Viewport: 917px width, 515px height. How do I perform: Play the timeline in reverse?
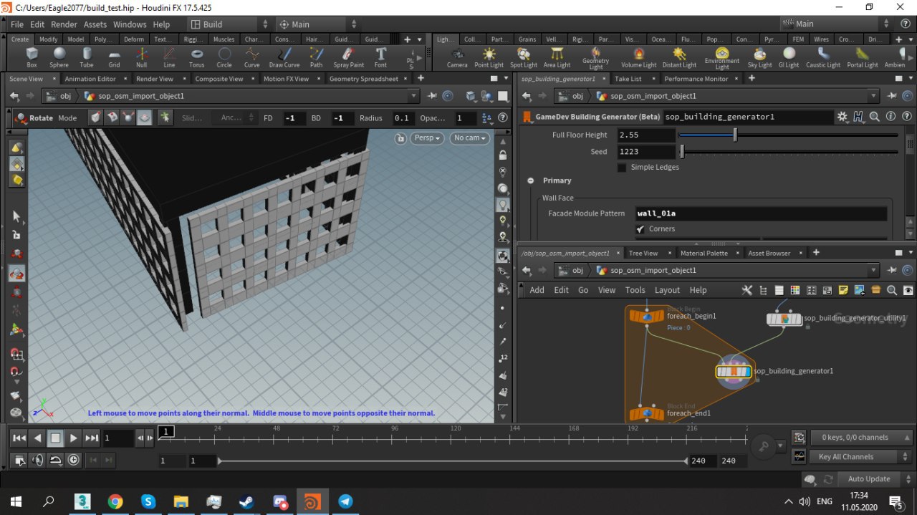click(38, 438)
